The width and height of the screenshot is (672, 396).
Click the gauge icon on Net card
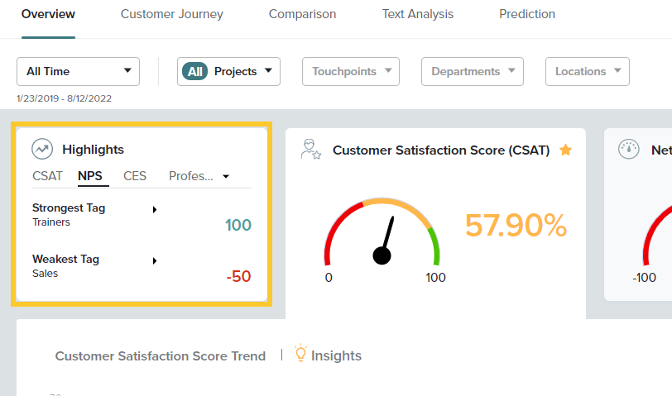629,149
